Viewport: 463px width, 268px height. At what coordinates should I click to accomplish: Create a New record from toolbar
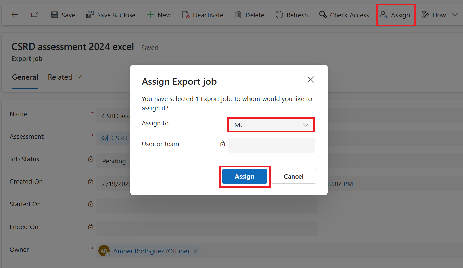159,15
